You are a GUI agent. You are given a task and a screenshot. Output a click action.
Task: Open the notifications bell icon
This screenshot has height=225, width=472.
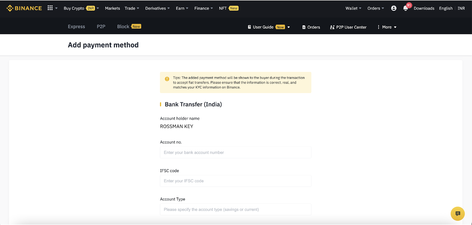point(406,8)
